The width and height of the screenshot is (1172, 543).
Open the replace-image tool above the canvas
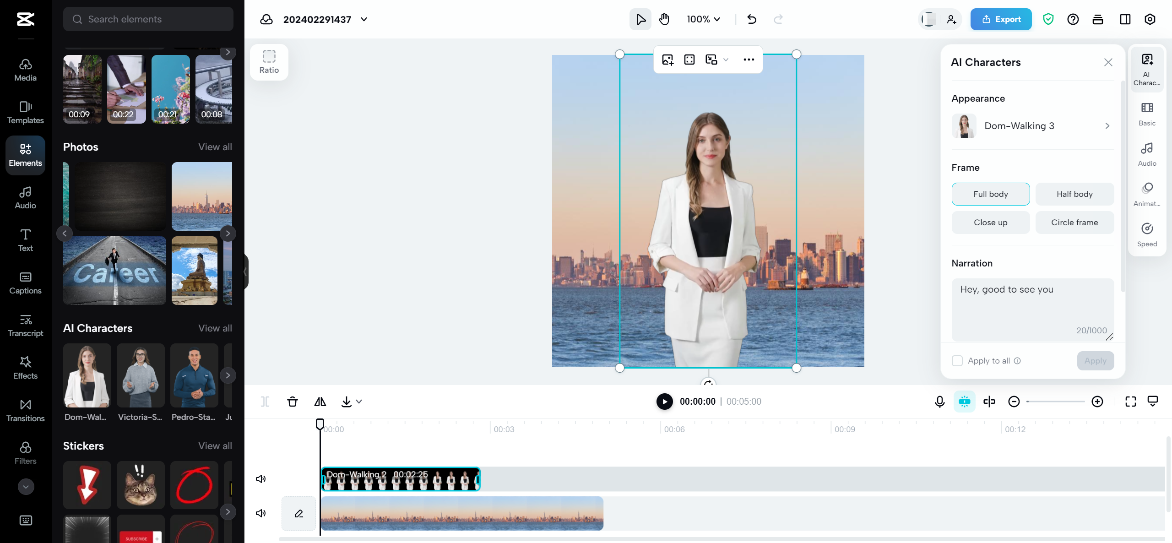(667, 60)
